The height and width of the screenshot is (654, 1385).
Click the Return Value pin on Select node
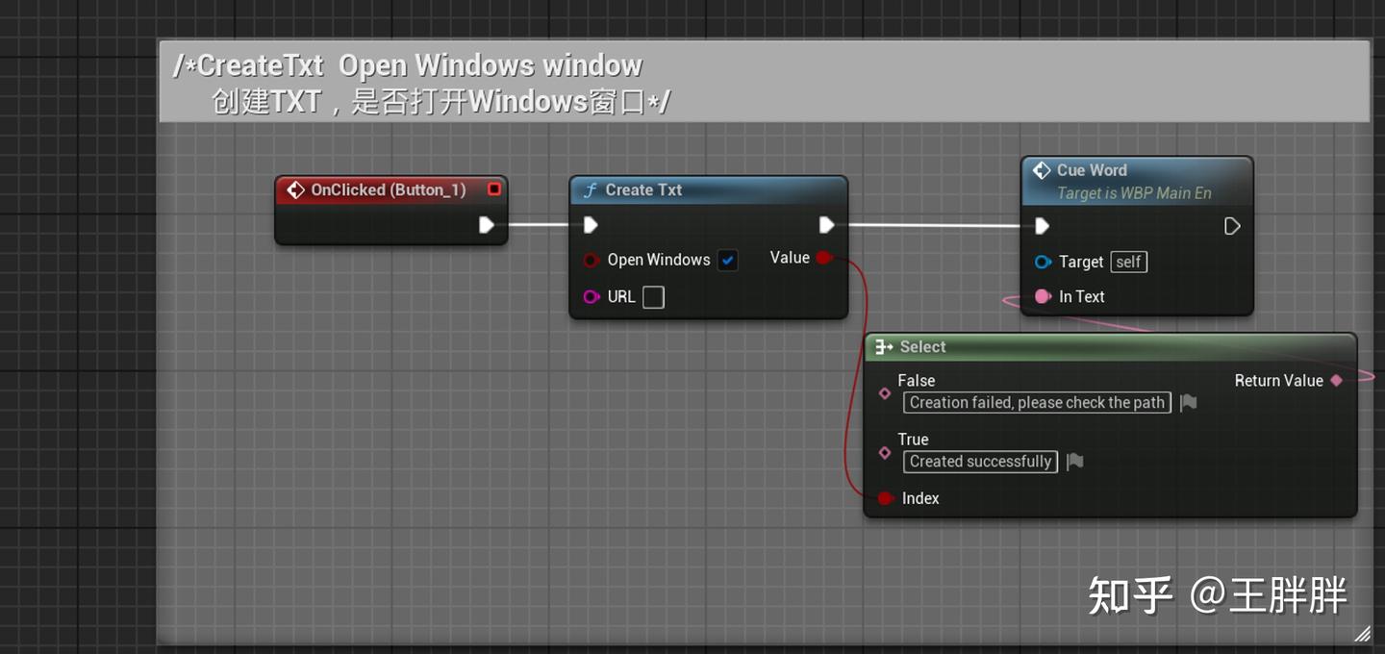point(1336,381)
